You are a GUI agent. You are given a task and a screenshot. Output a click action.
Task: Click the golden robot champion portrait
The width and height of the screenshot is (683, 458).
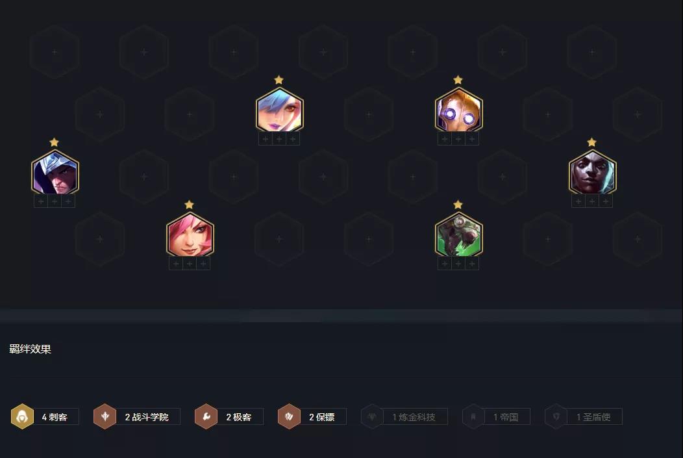pos(458,110)
